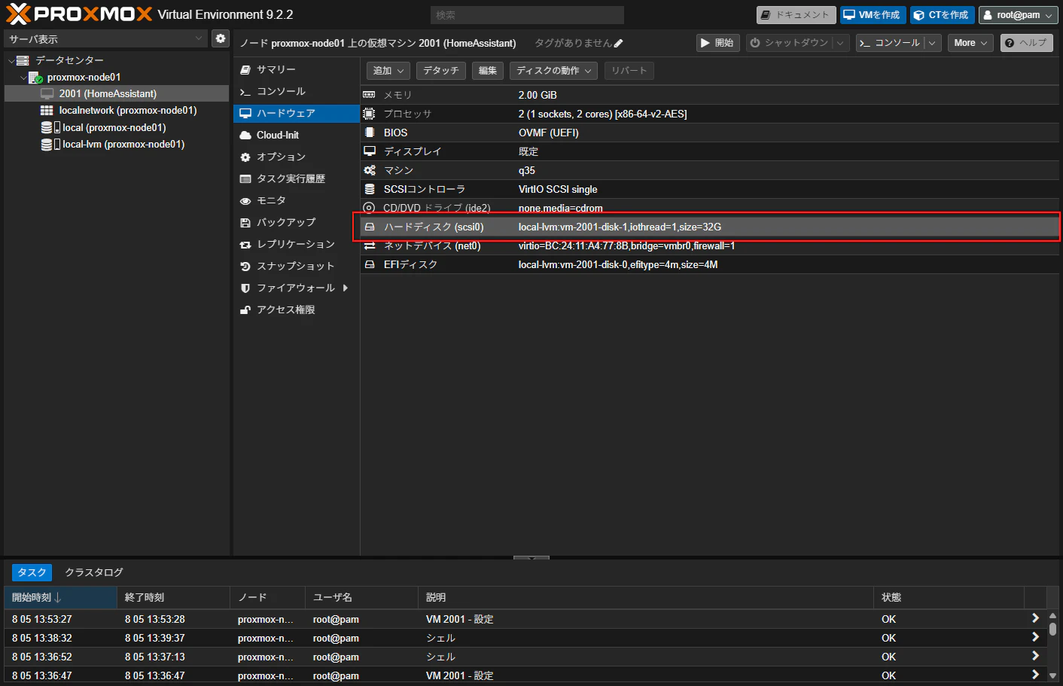
Task: Switch to the タスク tab
Action: click(32, 572)
